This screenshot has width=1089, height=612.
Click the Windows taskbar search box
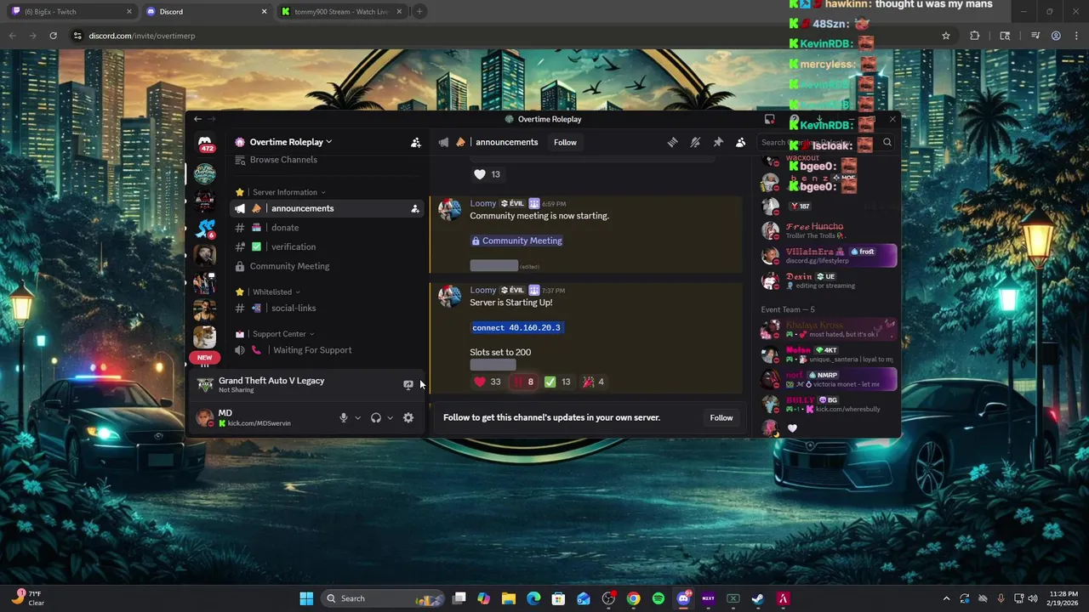pyautogui.click(x=384, y=598)
